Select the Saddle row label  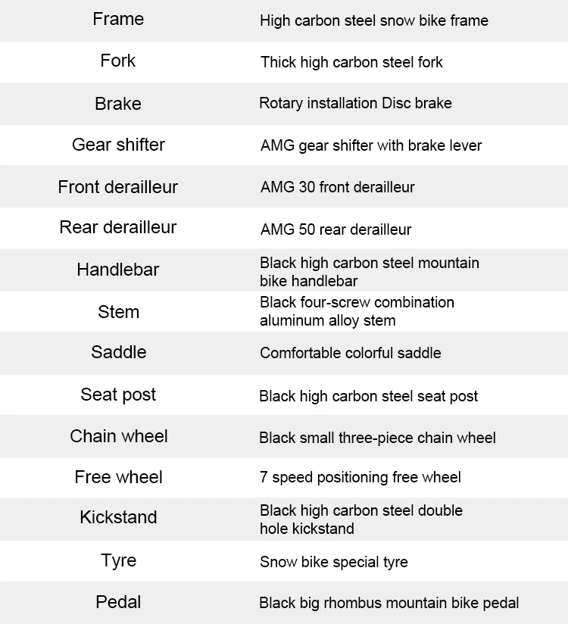[x=119, y=352]
